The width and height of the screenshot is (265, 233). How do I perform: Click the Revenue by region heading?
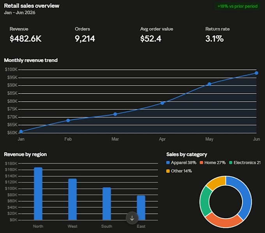25,154
